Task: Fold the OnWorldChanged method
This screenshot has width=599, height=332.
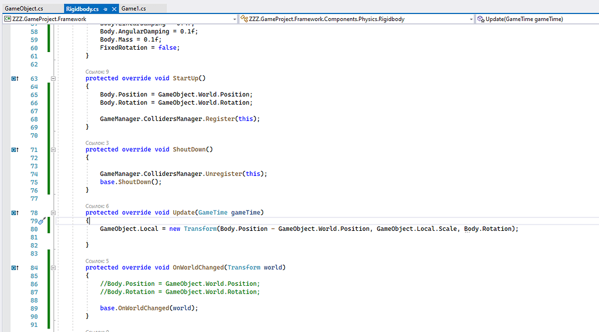Action: click(53, 268)
